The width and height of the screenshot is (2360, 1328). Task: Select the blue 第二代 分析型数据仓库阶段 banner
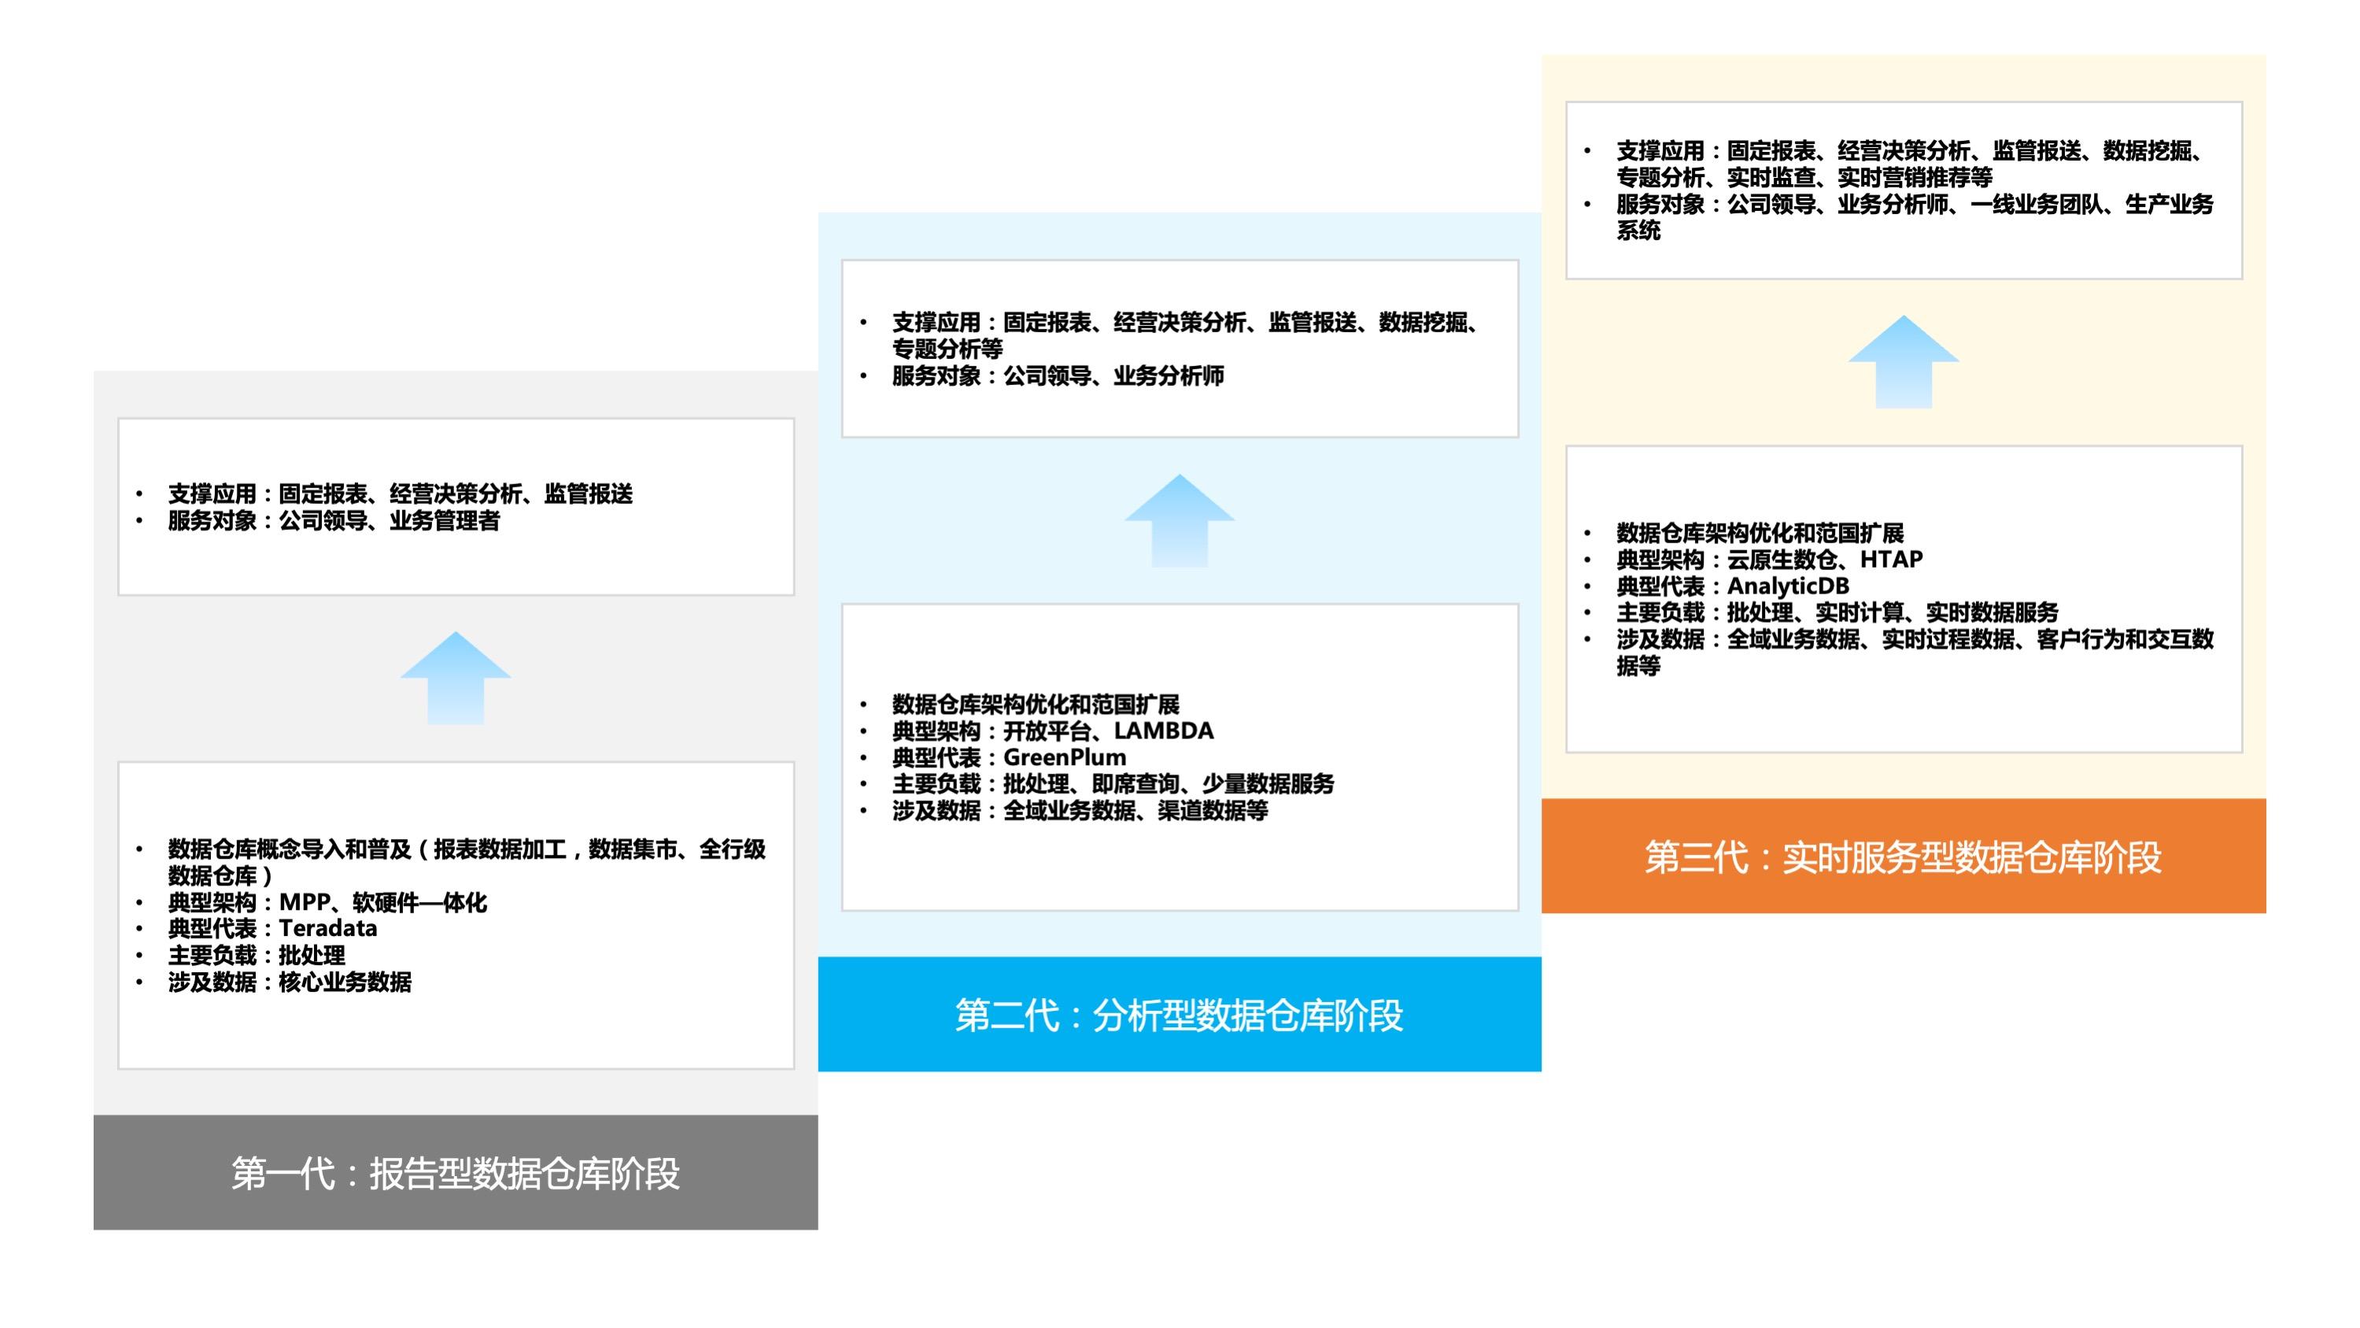pyautogui.click(x=1179, y=1015)
